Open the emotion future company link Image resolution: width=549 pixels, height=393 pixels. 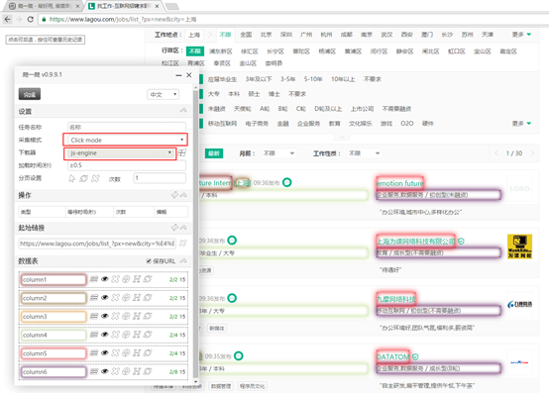(x=399, y=183)
